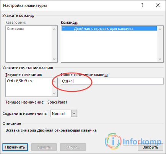
Task: Click the Удалить button
Action: tap(44, 147)
